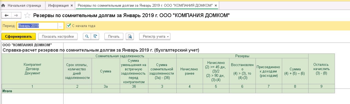Select the Сумма (4) + (5) – (6) header
Screen dimensions: 350x104
click(295, 71)
